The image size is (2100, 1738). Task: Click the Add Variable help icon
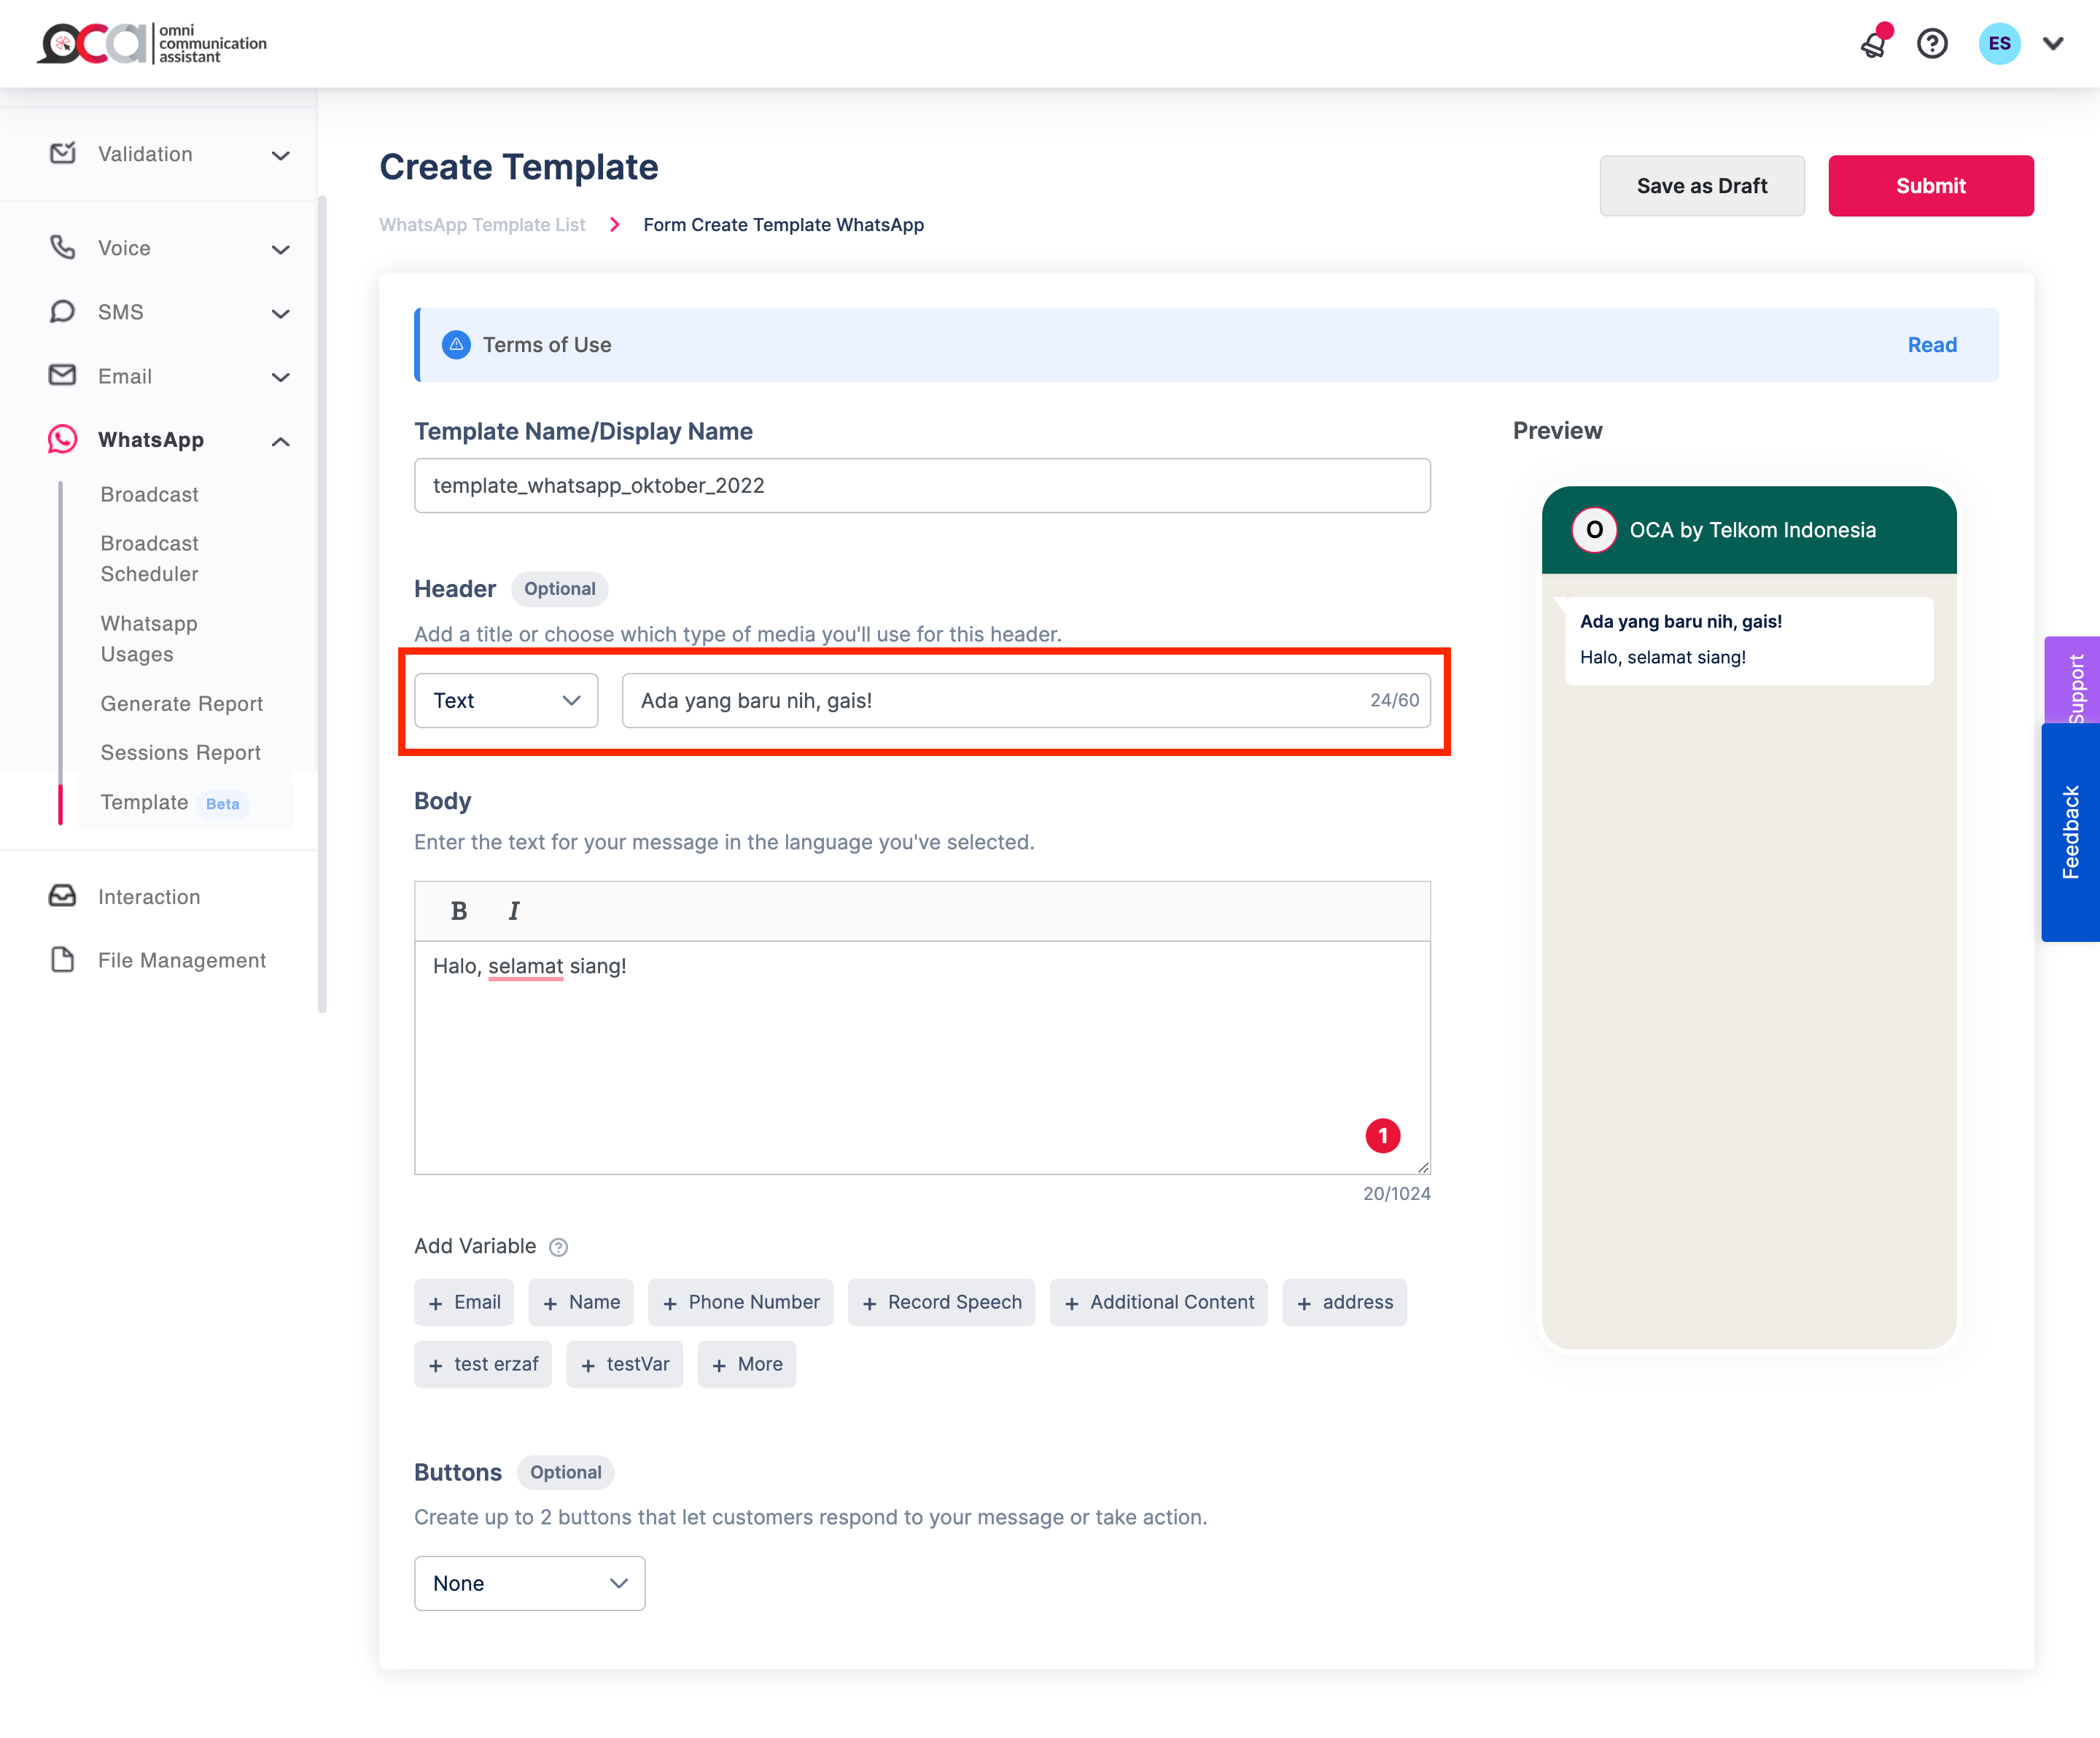point(559,1247)
